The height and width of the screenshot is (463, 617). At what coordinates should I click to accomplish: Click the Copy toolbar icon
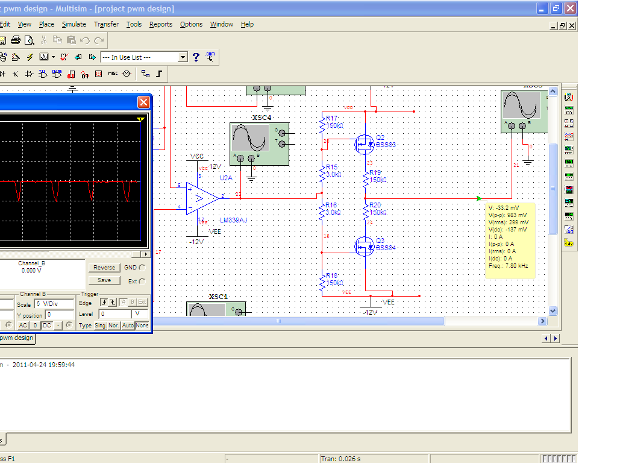coord(57,40)
